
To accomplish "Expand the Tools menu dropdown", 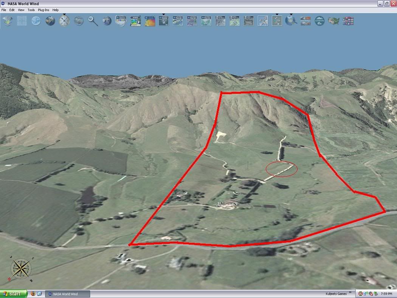I will 31,10.
